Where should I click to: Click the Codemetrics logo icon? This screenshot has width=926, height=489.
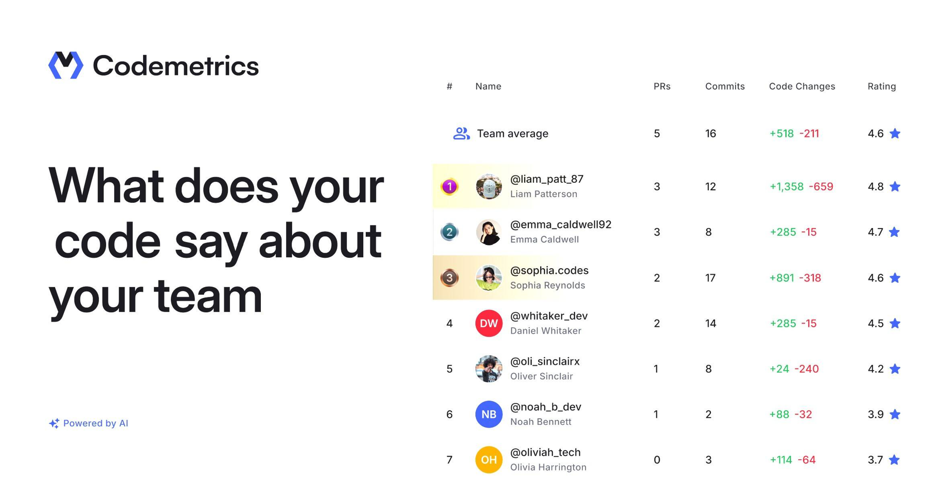(x=65, y=65)
